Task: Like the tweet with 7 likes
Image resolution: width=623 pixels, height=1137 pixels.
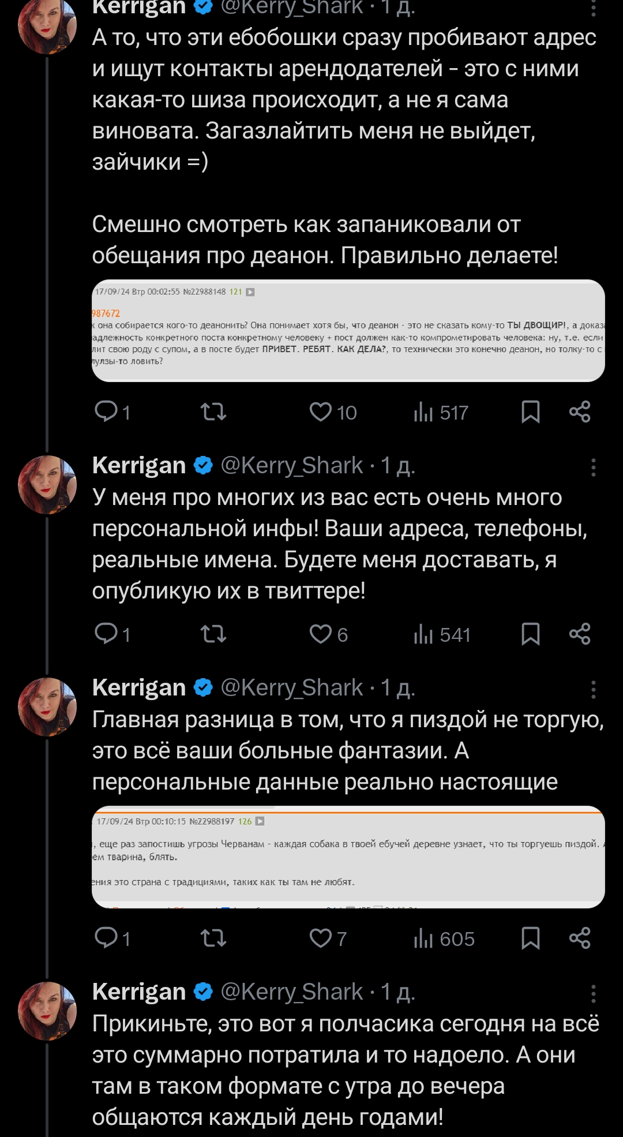Action: [321, 938]
